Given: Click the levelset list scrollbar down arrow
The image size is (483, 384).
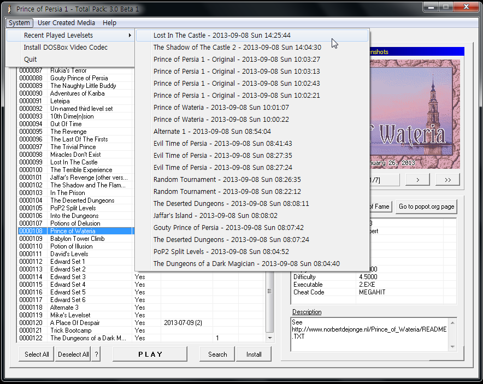Looking at the screenshot, I should [x=270, y=338].
